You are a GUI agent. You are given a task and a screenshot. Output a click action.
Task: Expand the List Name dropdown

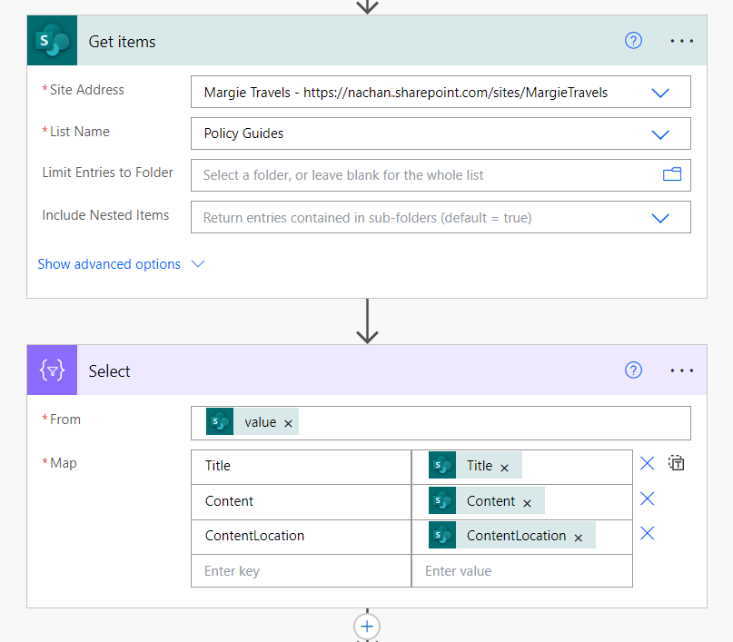coord(660,133)
